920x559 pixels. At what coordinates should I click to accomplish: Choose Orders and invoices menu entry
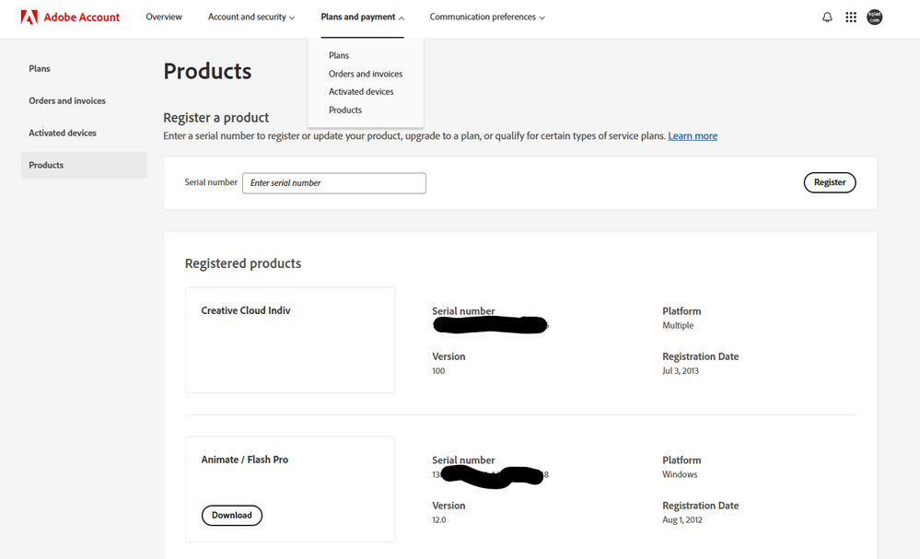tap(366, 74)
